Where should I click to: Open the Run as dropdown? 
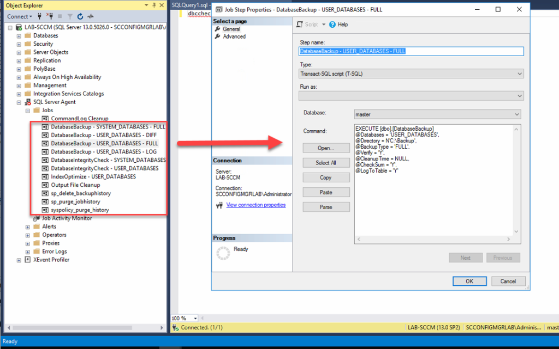[x=520, y=96]
